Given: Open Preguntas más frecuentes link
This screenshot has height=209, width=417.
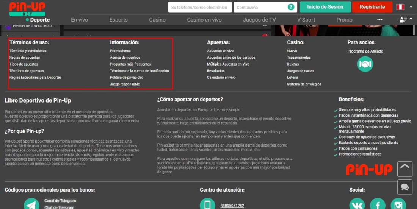Looking at the screenshot, I should tap(130, 64).
